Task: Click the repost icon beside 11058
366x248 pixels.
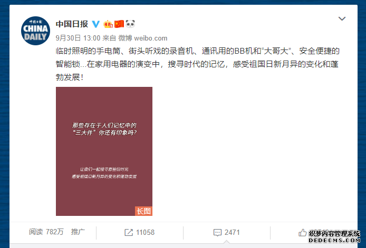Action: point(129,232)
